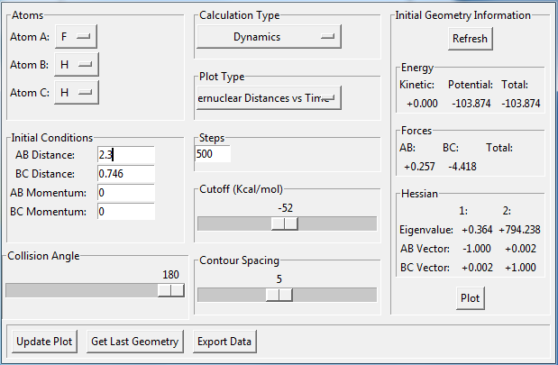Click the BC Distance text field
This screenshot has width=558, height=365.
(125, 173)
